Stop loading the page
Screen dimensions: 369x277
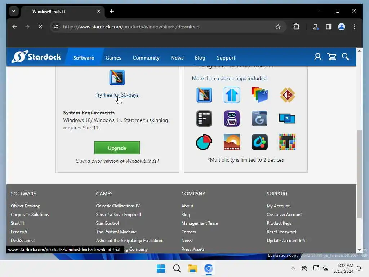pos(40,27)
